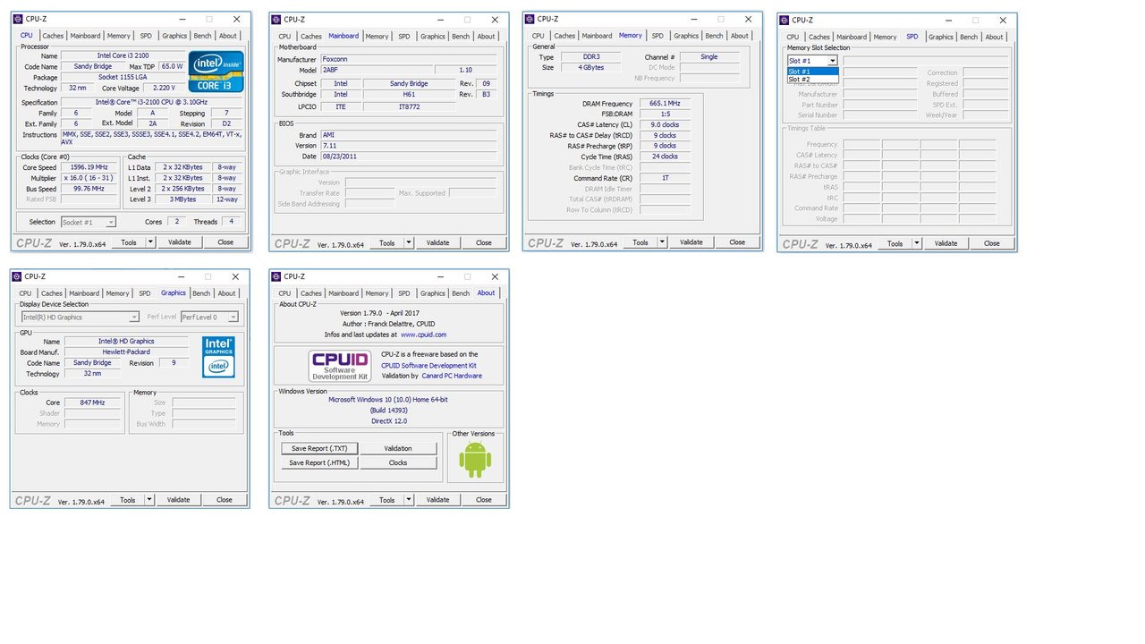Click Save Report (.HTML) button

(x=319, y=462)
